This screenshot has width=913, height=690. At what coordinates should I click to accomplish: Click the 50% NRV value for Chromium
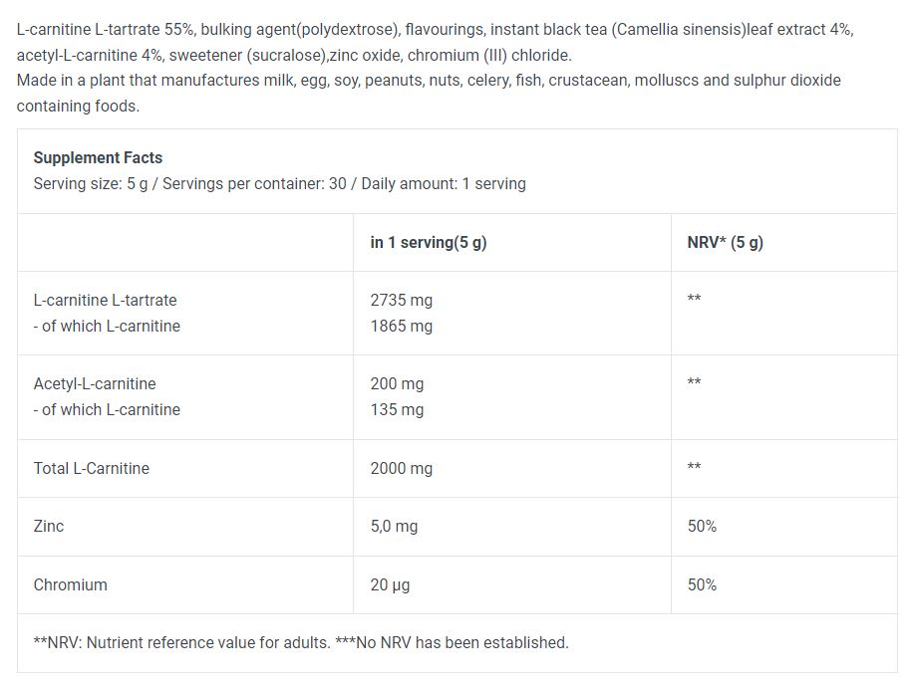[702, 584]
